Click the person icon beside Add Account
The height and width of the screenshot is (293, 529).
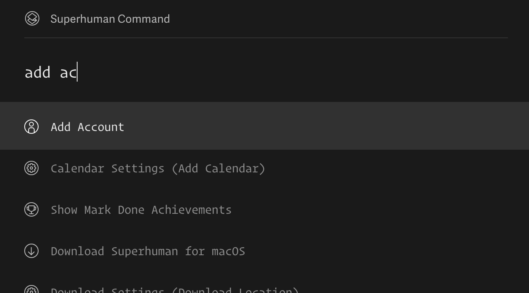[x=31, y=127]
